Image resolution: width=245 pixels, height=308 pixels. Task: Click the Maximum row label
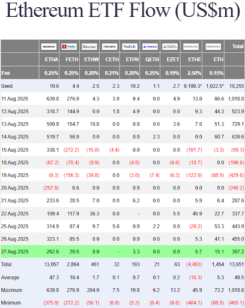pyautogui.click(x=11, y=290)
